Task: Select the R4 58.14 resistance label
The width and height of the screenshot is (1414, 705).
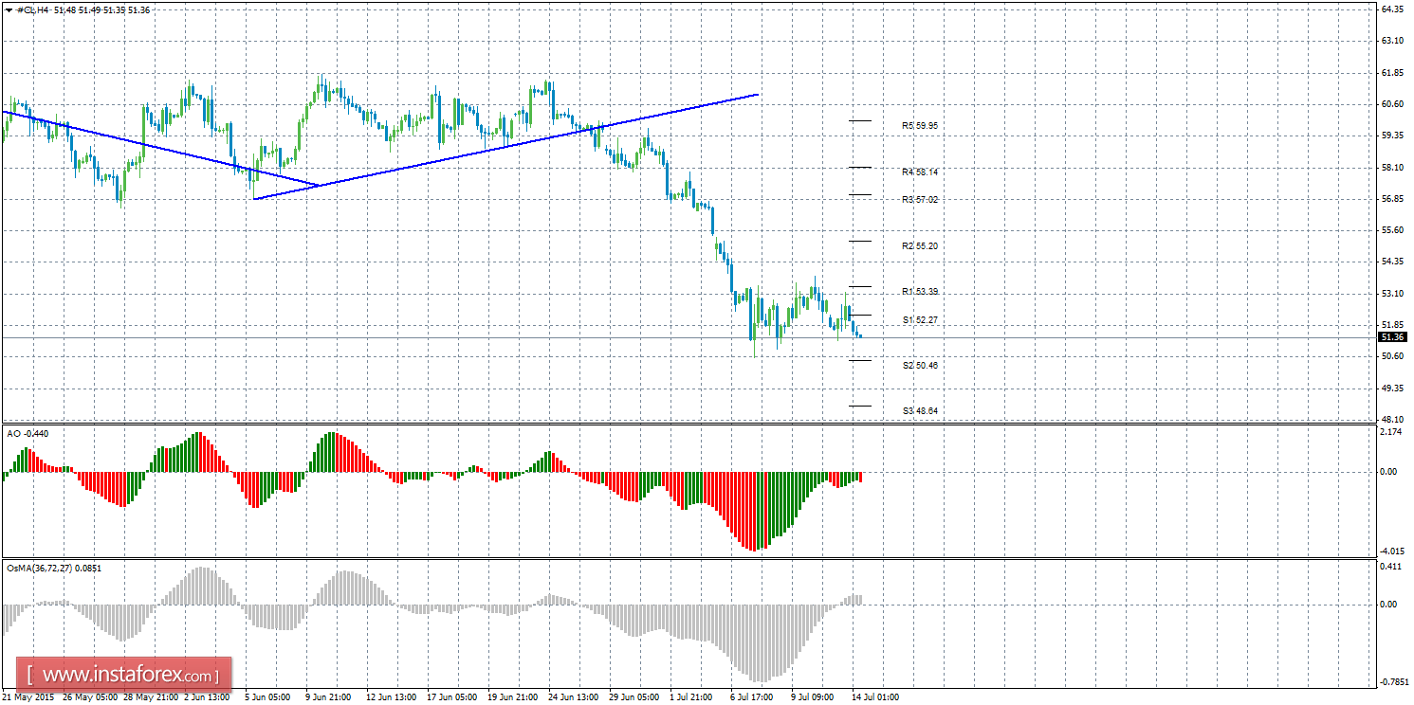Action: [919, 172]
